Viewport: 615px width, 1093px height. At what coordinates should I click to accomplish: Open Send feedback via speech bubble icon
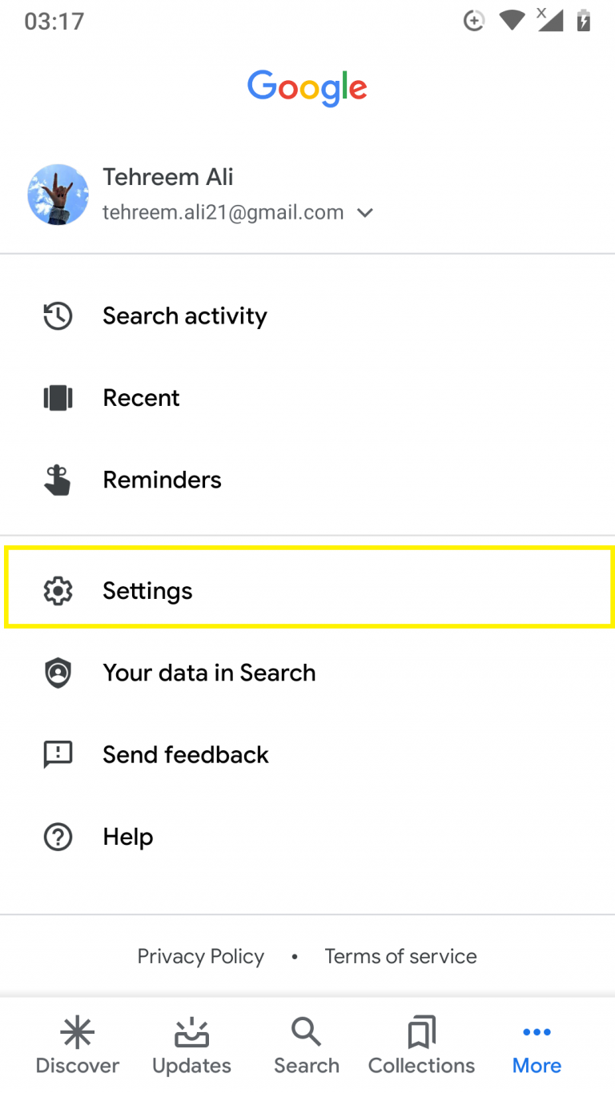click(58, 755)
